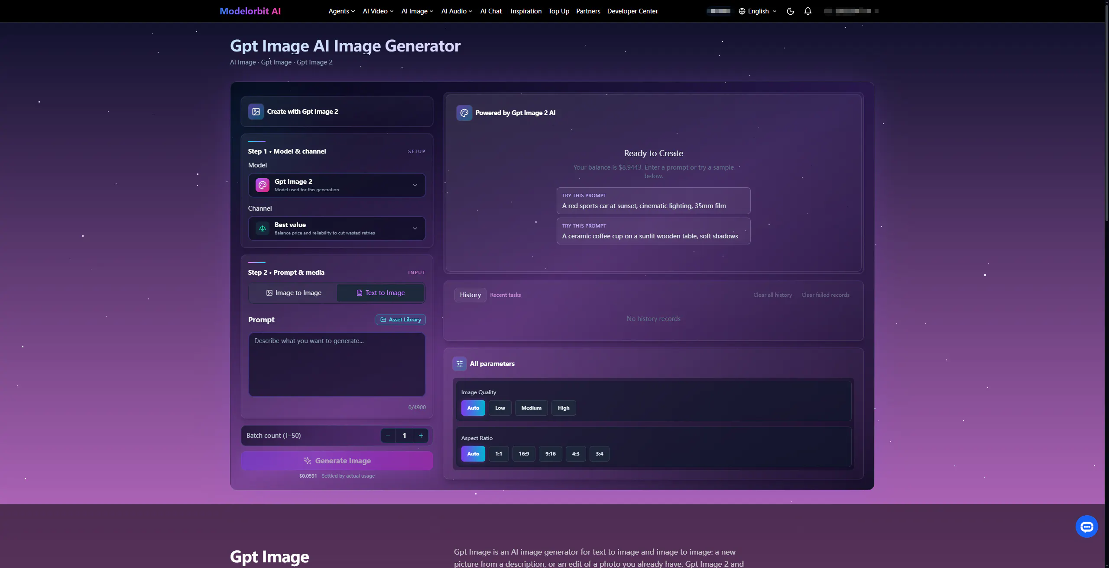Select Low image quality

tap(500, 408)
